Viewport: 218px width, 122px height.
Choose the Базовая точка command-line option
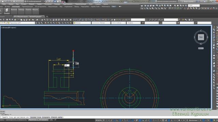[35, 117]
